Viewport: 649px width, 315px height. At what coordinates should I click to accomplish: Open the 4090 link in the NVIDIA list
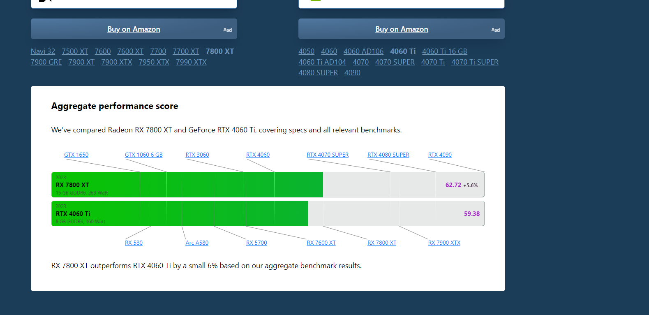click(353, 73)
